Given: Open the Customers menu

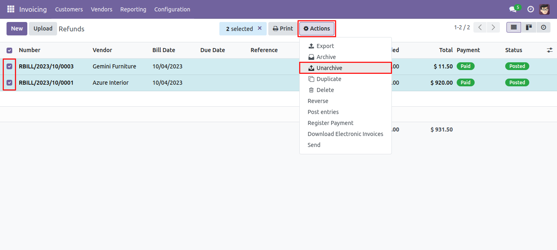Looking at the screenshot, I should (69, 9).
